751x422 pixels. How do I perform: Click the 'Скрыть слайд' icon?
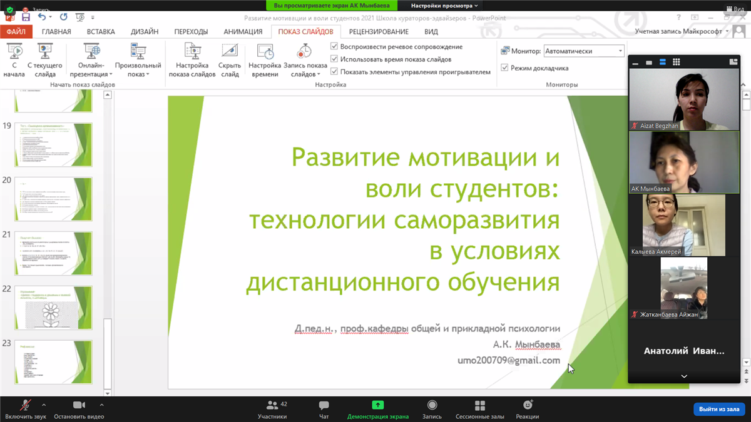pos(230,51)
